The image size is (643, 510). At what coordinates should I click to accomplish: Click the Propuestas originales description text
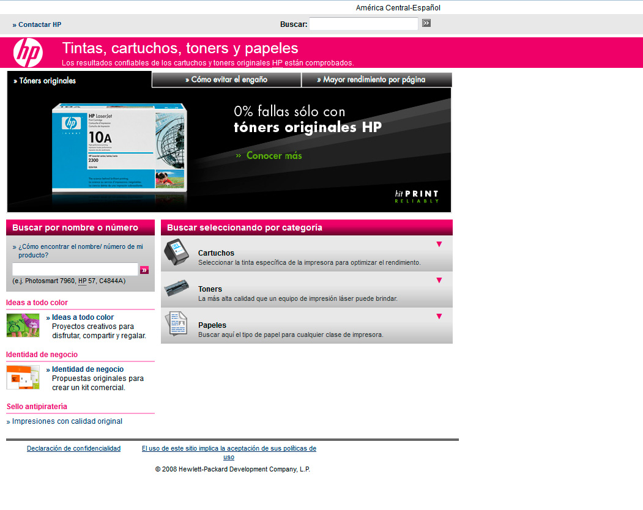click(98, 383)
